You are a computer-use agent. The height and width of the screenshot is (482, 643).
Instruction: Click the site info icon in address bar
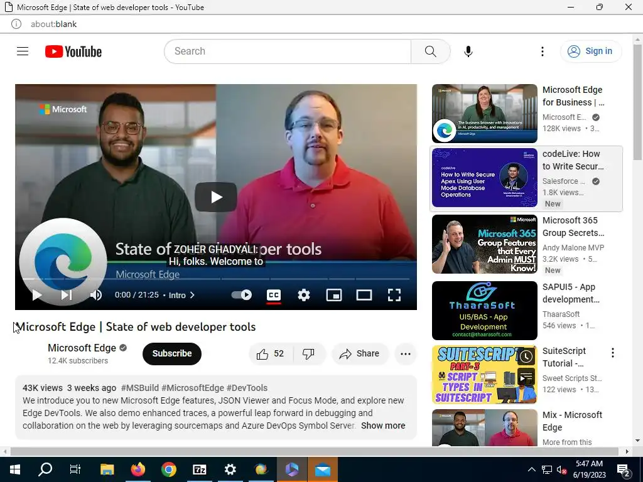(x=16, y=24)
